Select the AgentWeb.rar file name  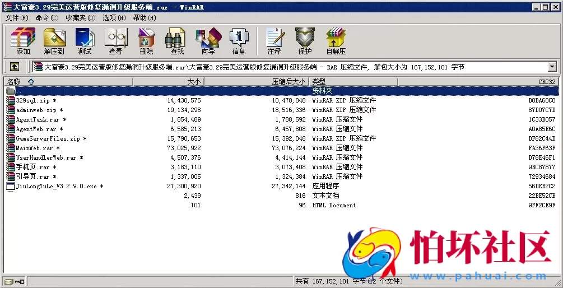coord(40,129)
